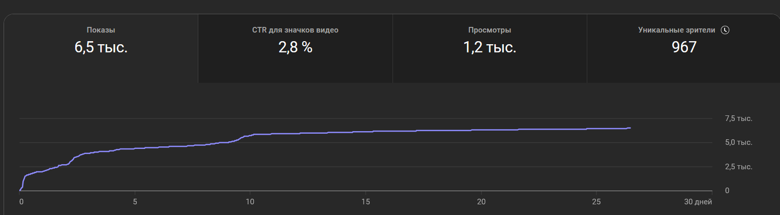Click the 967 unique viewers value

(684, 48)
